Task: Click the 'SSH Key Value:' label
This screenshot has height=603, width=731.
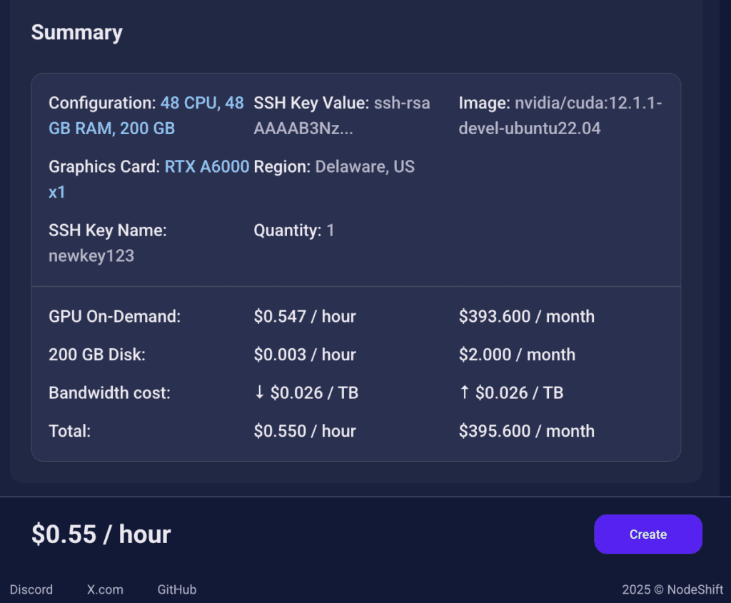Action: click(311, 103)
